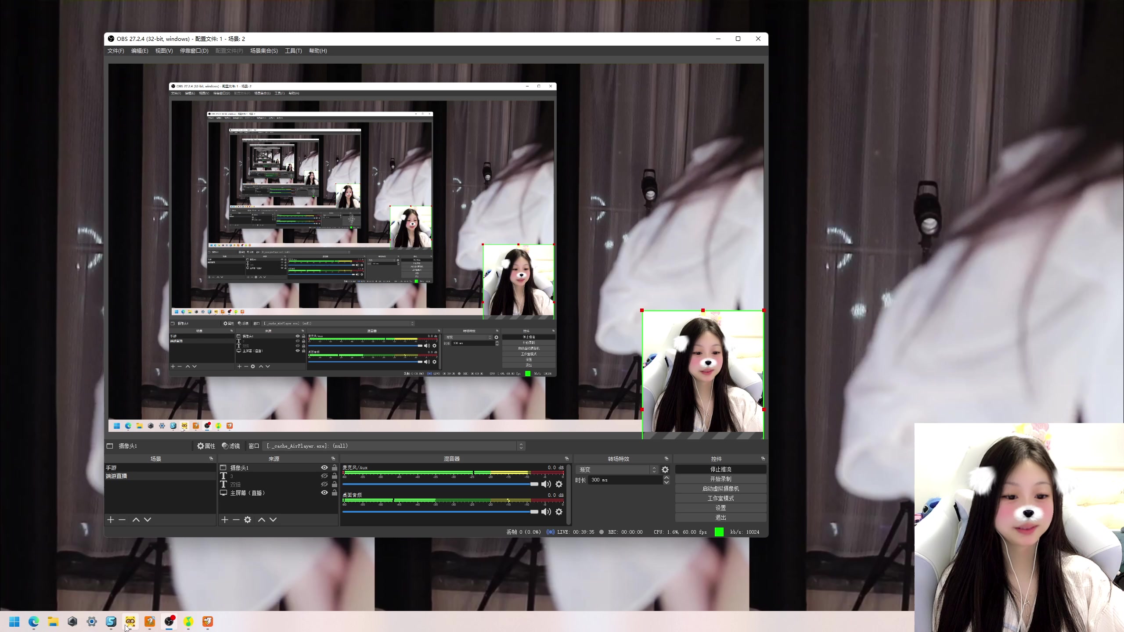The image size is (1124, 632).
Task: Open 麦克风/Aux audio settings gear
Action: [559, 484]
